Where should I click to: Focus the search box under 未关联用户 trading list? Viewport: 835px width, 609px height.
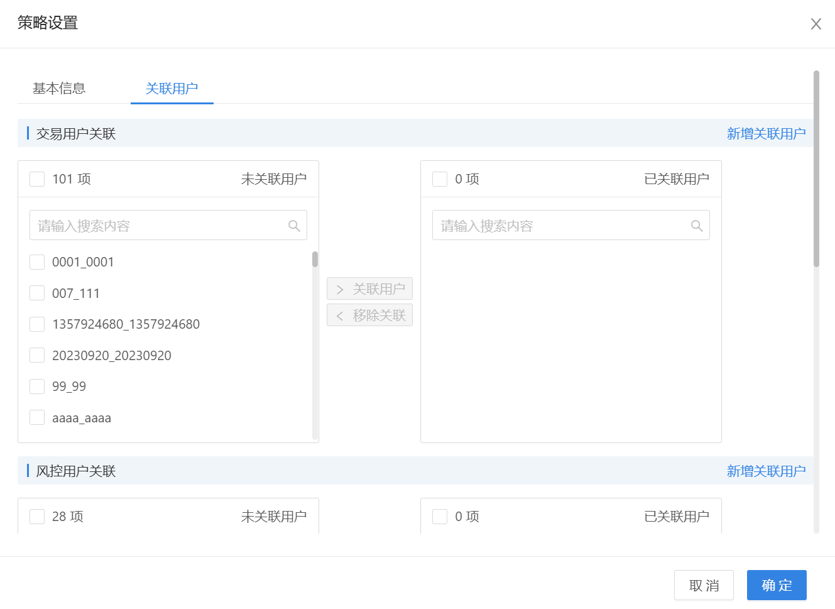pos(168,225)
